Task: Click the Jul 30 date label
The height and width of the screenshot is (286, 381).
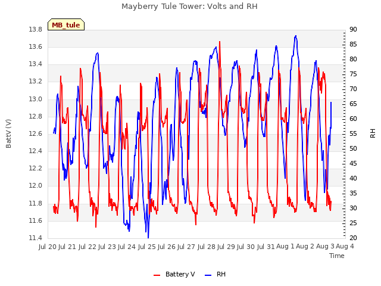Action: pos(246,247)
